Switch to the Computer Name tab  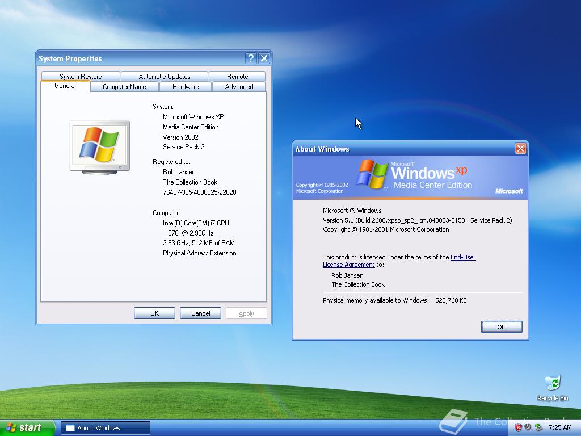(124, 87)
